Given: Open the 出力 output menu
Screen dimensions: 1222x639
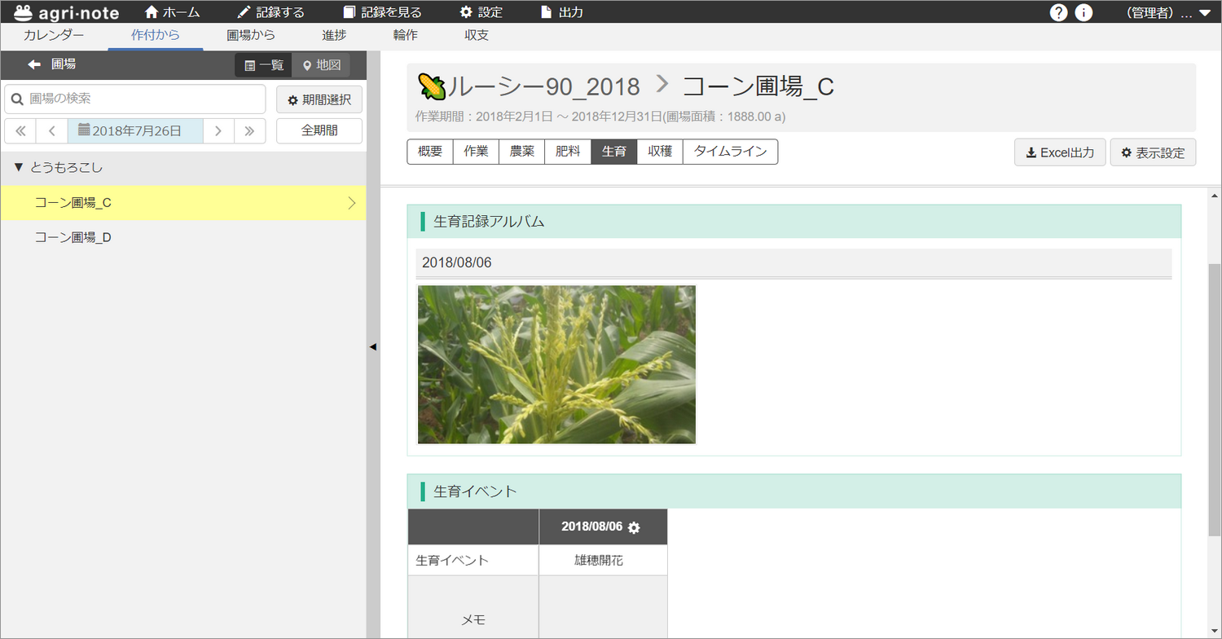Looking at the screenshot, I should 562,12.
